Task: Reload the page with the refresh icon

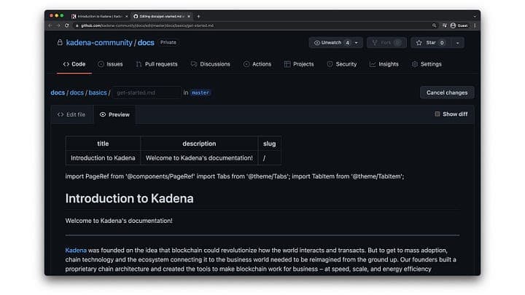Action: point(66,25)
